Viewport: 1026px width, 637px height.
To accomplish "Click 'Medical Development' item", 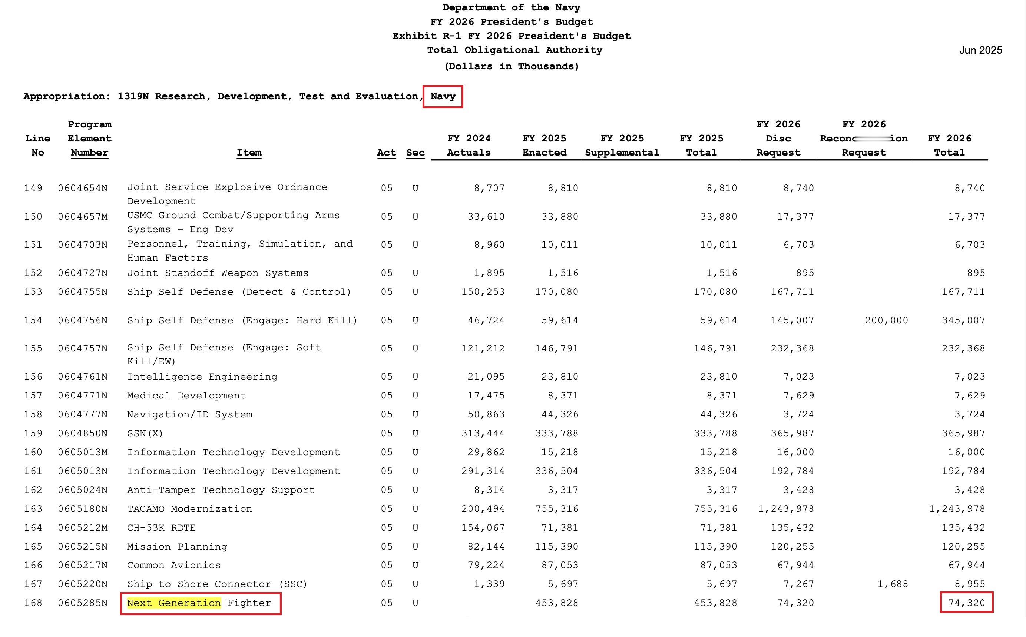I will [186, 396].
